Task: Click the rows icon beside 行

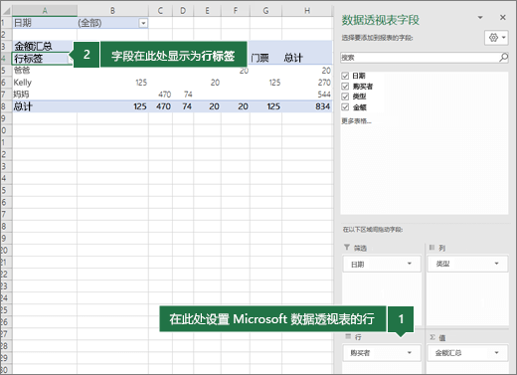Action: pos(348,336)
